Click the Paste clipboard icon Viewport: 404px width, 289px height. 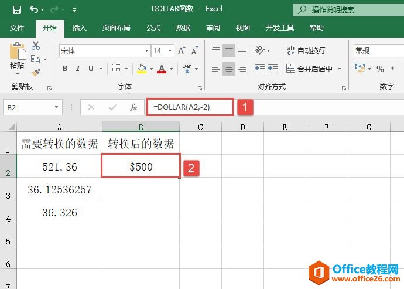click(18, 51)
